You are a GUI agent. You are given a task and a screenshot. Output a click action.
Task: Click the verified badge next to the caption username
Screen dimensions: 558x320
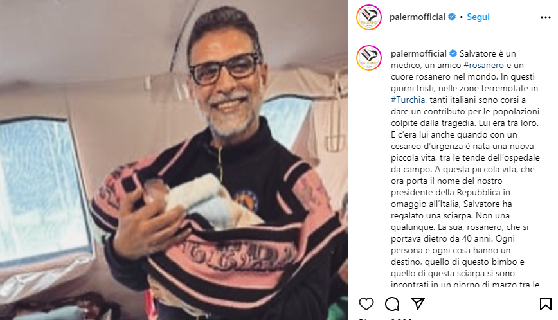pos(453,53)
